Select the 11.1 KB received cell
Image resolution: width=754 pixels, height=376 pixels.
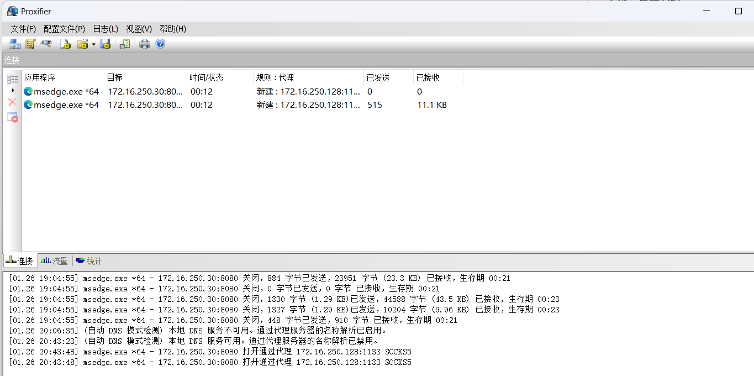[432, 105]
